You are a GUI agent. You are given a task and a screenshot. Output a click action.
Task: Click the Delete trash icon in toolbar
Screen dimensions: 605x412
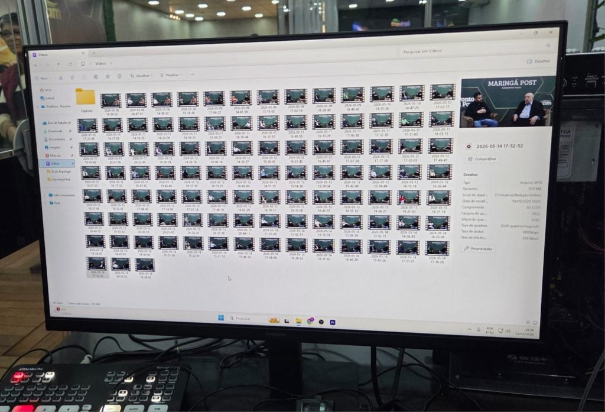click(119, 76)
